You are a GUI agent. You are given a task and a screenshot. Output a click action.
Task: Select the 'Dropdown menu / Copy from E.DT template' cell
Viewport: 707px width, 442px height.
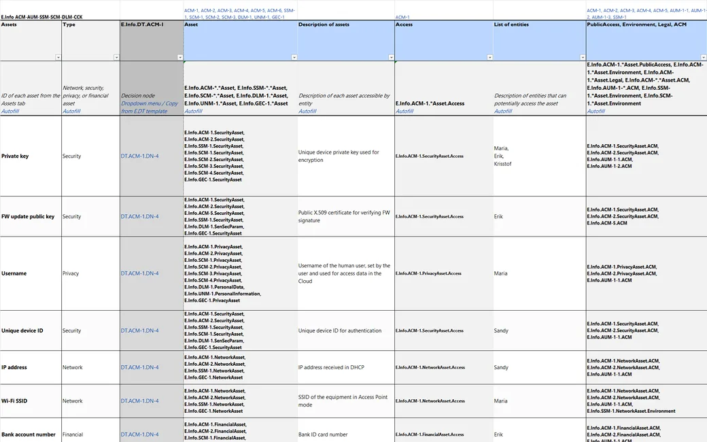[x=152, y=88]
